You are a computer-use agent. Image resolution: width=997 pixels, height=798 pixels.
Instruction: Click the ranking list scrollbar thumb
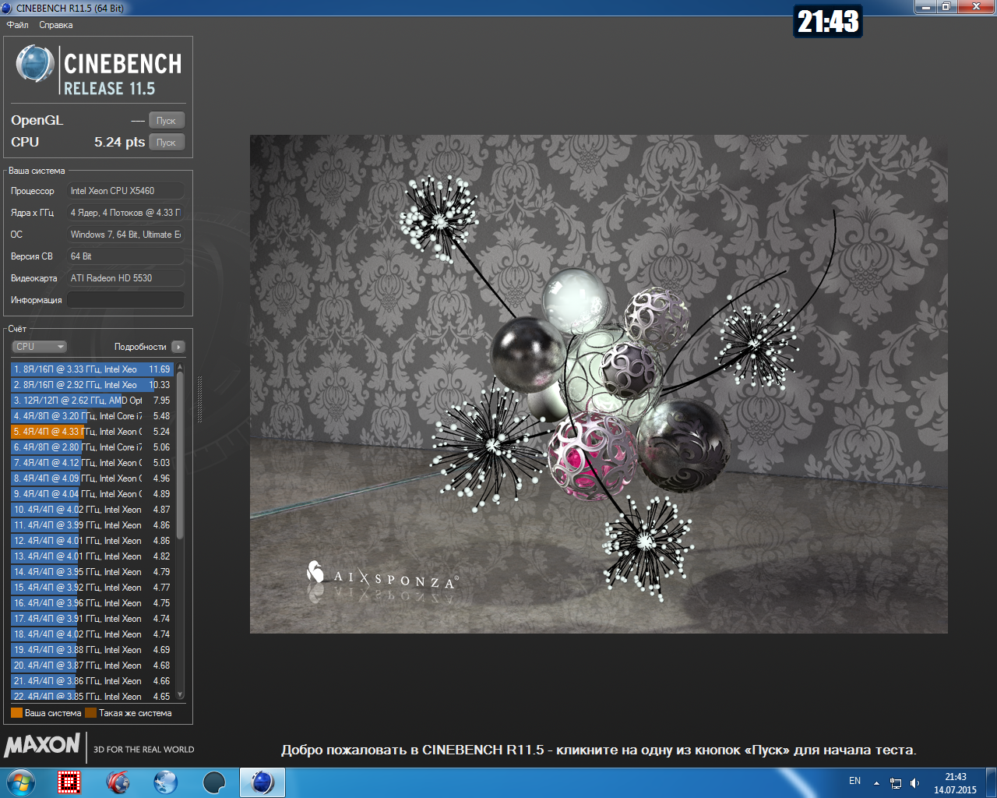coord(180,455)
